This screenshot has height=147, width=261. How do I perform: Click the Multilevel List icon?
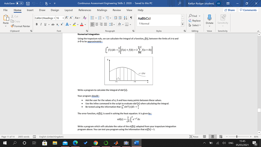coord(108,18)
